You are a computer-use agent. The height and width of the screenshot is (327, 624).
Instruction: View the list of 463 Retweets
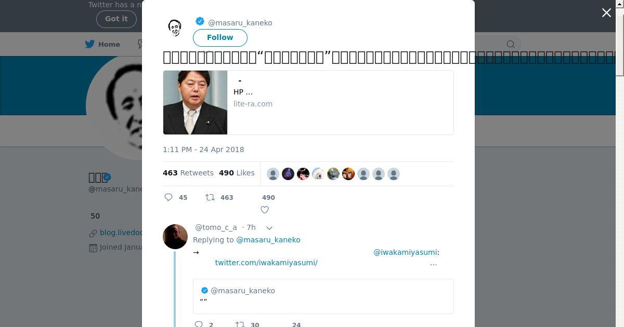coord(188,173)
